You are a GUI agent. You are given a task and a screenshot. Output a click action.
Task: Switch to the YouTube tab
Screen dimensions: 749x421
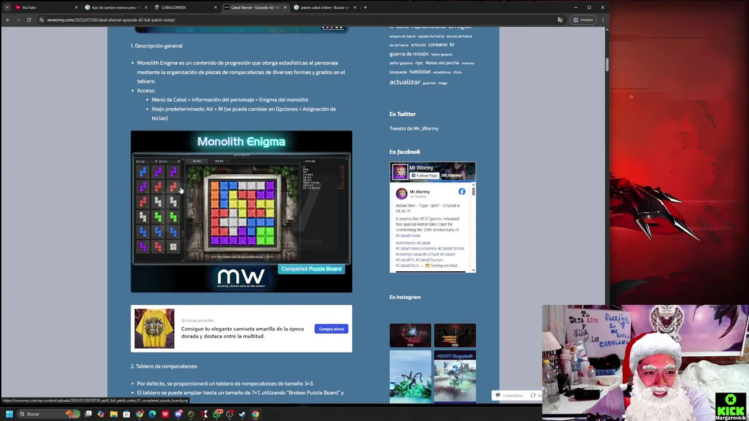46,8
